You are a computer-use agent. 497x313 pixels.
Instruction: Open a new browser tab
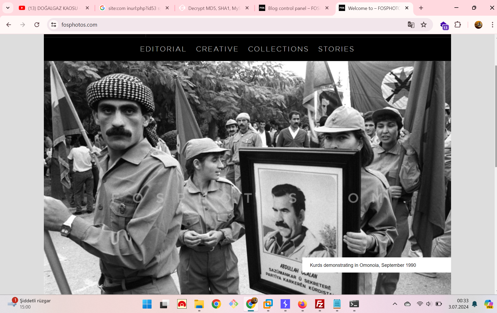click(x=421, y=8)
